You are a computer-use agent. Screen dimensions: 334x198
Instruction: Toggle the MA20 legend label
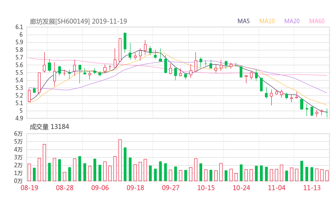[x=292, y=21]
